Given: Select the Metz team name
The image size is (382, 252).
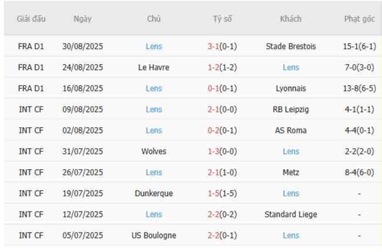Looking at the screenshot, I should (290, 172).
